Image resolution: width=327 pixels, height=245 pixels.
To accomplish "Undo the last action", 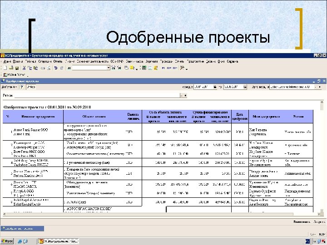I will click(56, 68).
